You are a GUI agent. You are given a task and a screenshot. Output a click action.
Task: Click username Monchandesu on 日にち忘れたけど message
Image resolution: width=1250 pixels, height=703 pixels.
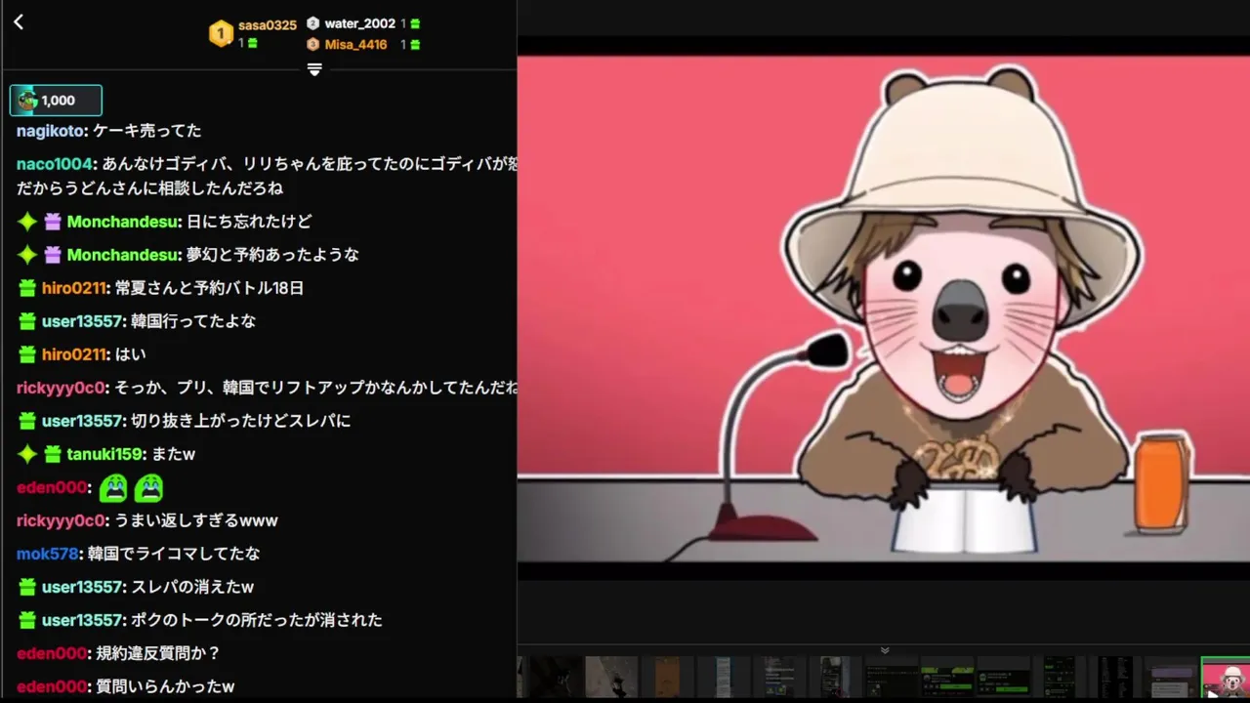[123, 223]
